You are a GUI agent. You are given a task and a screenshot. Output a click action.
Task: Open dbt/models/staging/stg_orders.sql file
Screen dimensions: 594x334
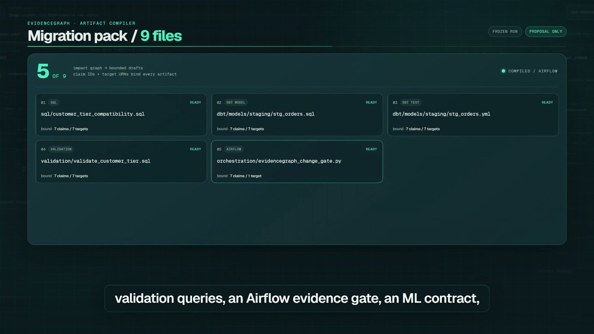(x=297, y=115)
